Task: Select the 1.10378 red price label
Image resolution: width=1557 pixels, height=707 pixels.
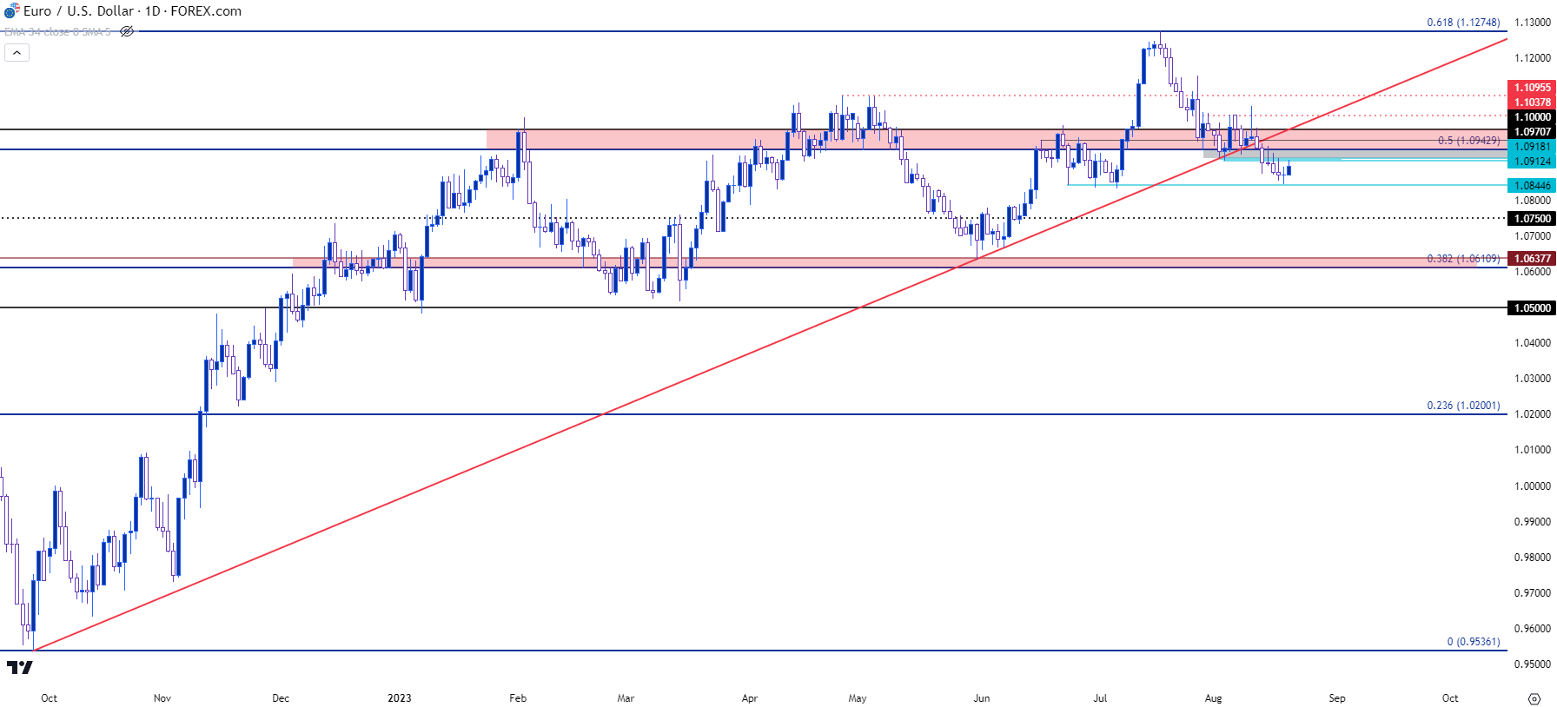Action: click(1532, 102)
